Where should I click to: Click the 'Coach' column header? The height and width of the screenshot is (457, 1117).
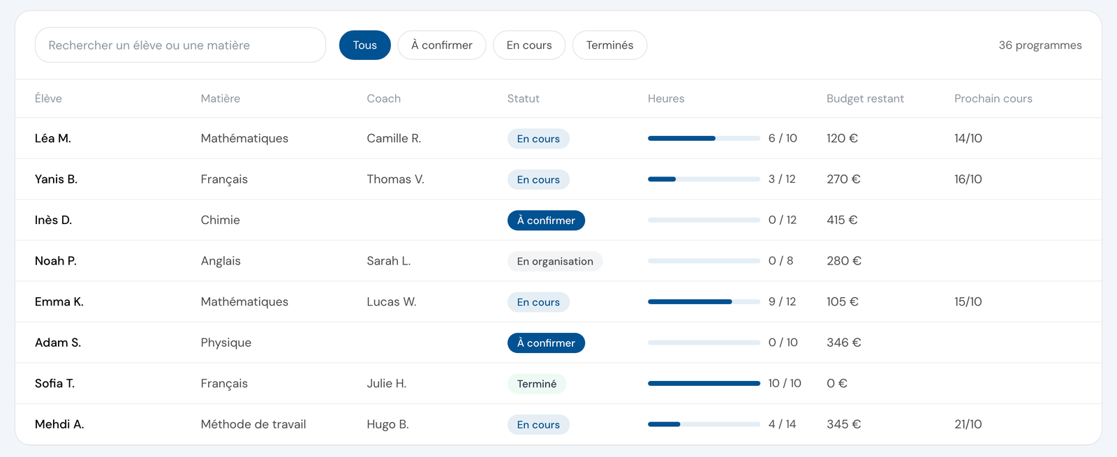pyautogui.click(x=384, y=98)
